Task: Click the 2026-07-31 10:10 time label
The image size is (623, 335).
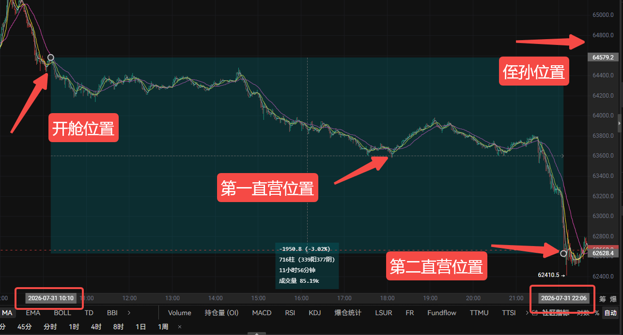Action: click(50, 298)
